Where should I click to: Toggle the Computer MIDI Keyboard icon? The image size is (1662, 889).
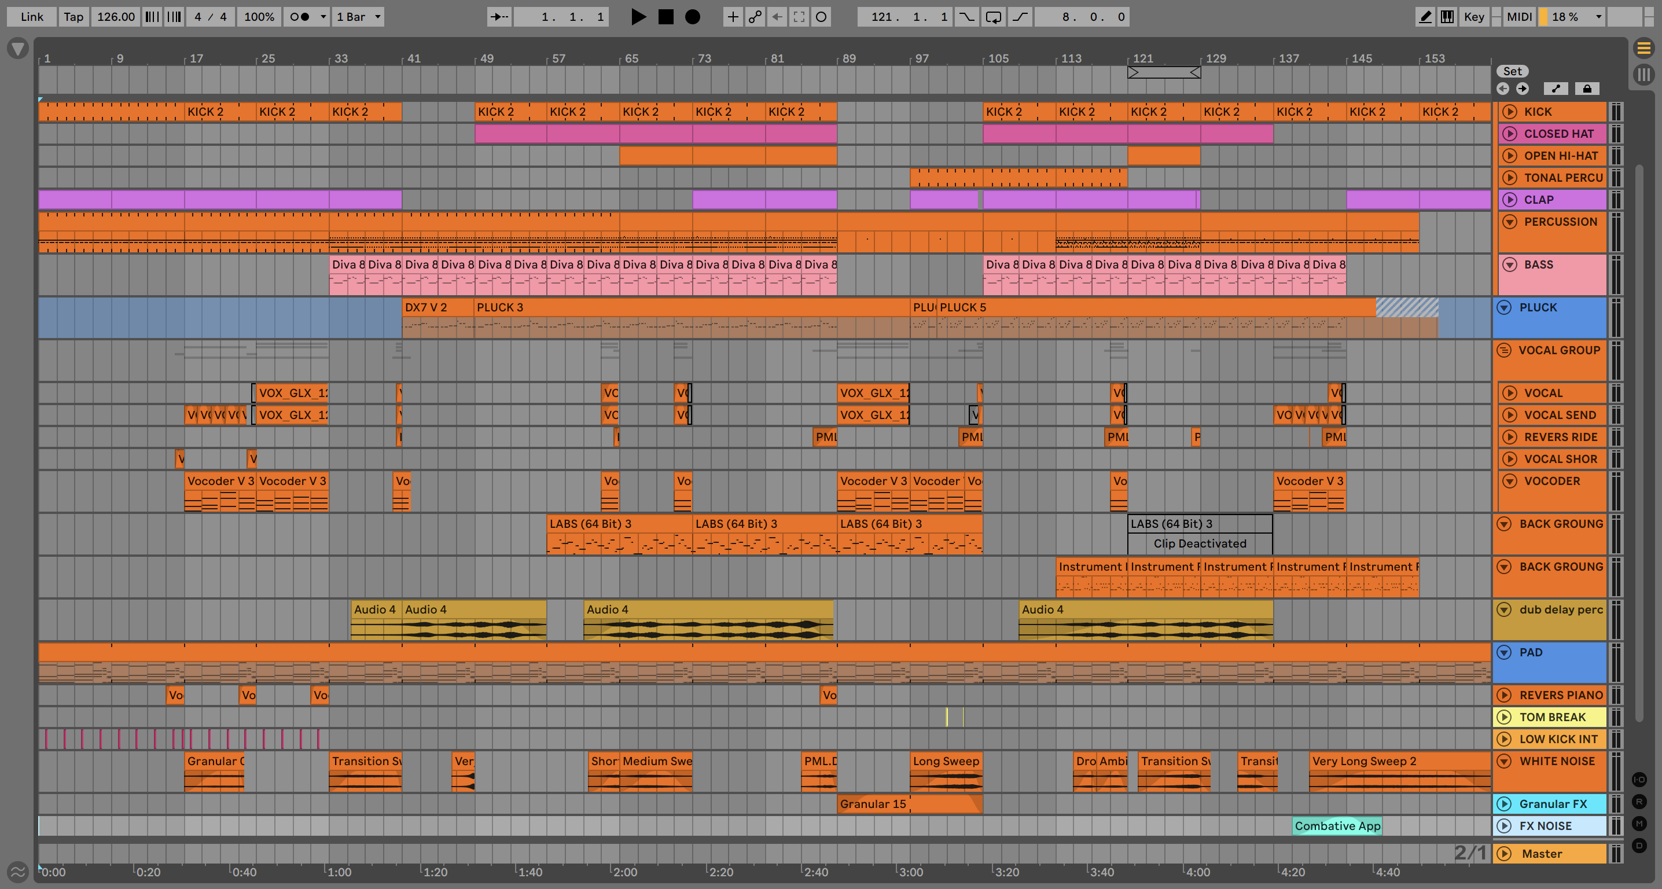point(1447,17)
